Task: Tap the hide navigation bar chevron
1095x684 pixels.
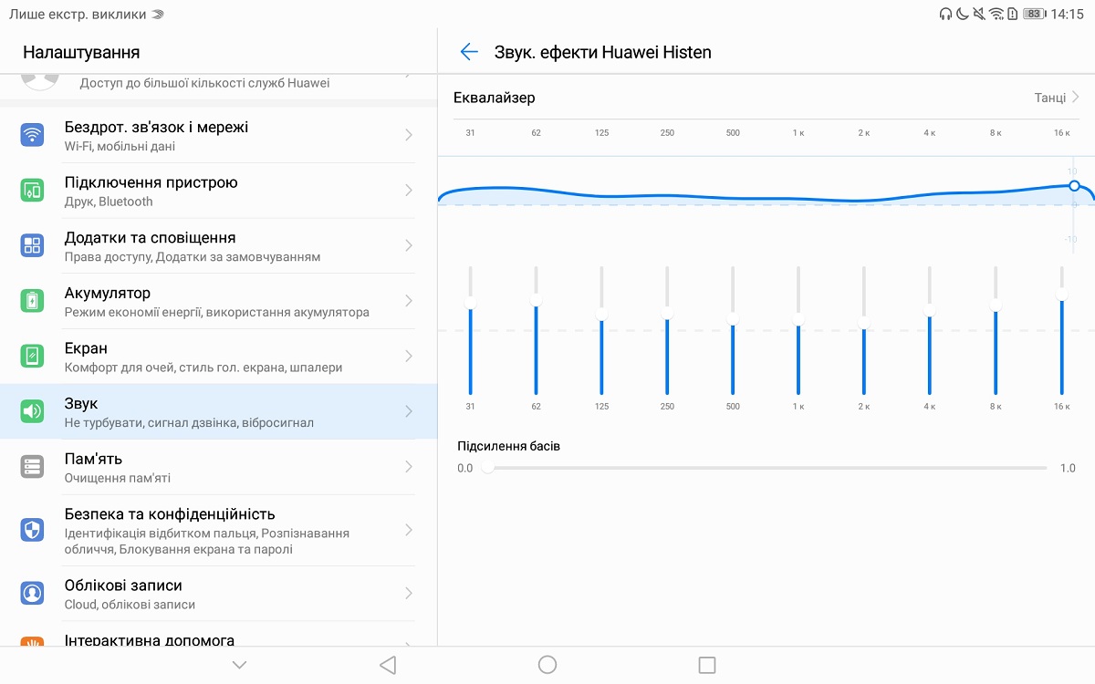Action: pos(239,665)
